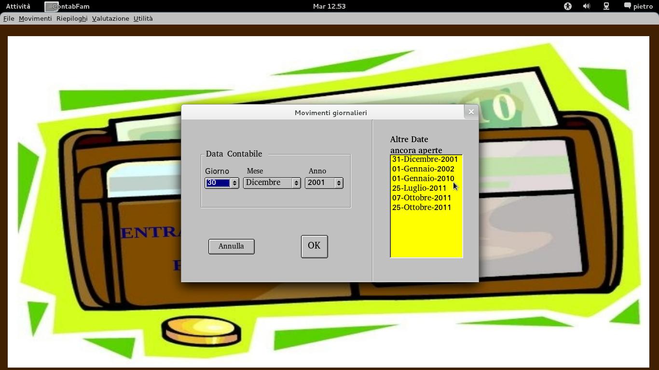The image size is (659, 370).
Task: Choose 07-Ottobre-2011 from the yellow list
Action: click(x=422, y=198)
